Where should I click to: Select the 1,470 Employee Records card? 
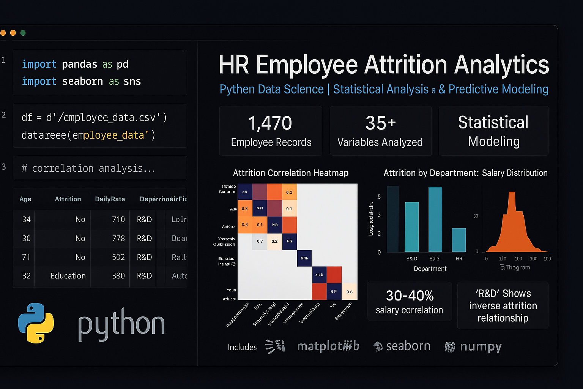click(271, 131)
